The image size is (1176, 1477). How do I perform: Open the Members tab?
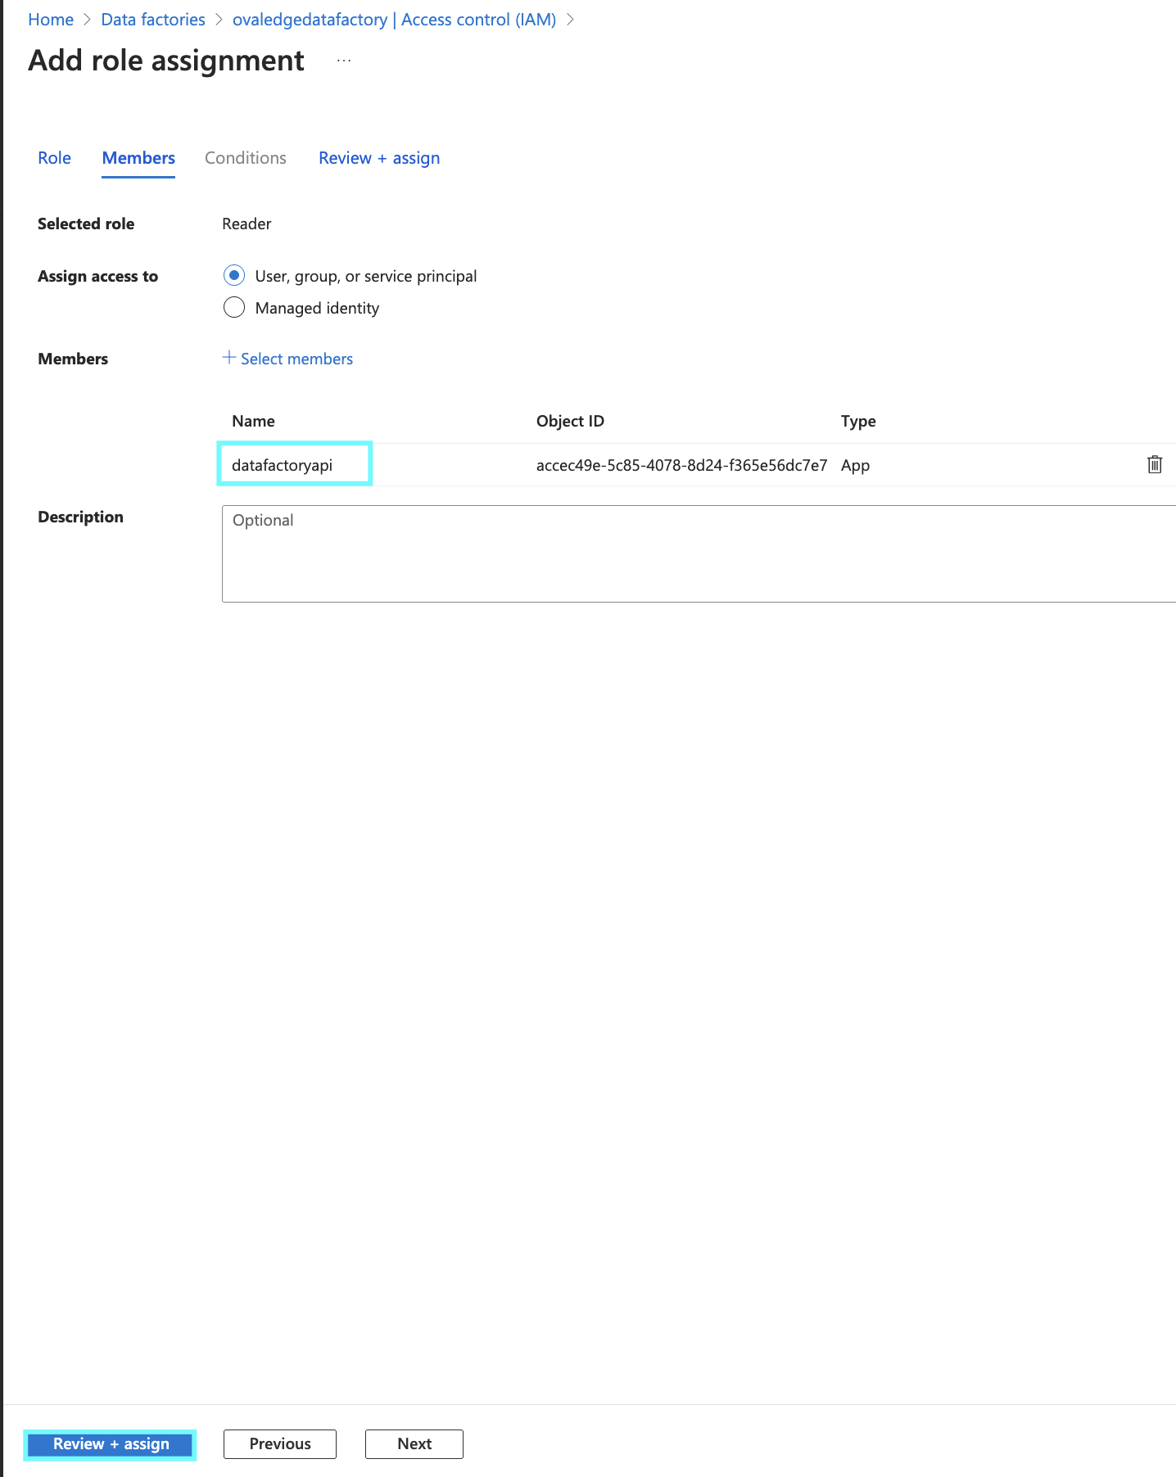pos(138,158)
